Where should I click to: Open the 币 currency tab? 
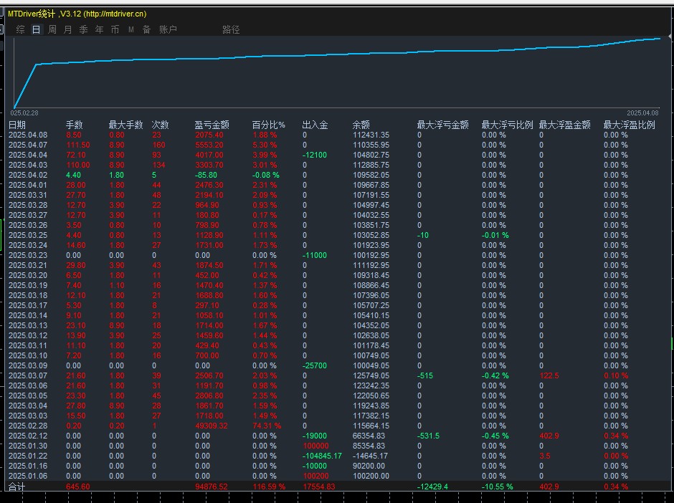point(115,29)
